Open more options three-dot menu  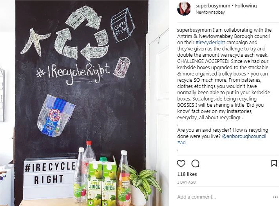[275, 197]
